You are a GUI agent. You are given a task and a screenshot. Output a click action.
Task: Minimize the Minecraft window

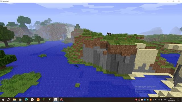pos(168,1)
